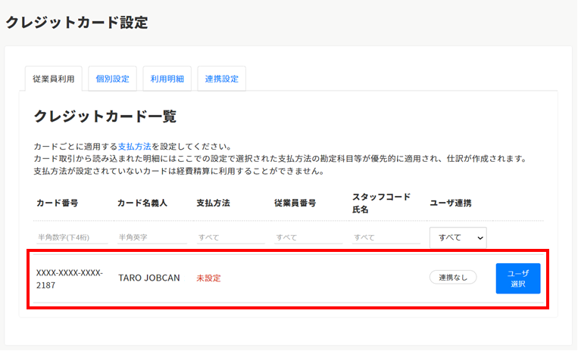The width and height of the screenshot is (578, 351).
Task: Click the card number filter field
Action: tap(72, 237)
